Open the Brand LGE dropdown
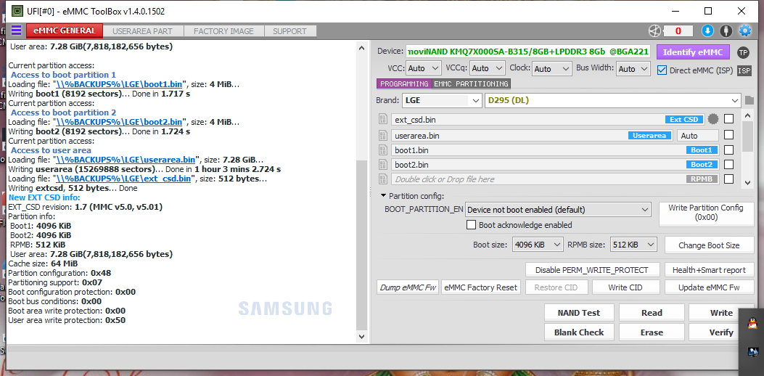764x376 pixels. (442, 101)
